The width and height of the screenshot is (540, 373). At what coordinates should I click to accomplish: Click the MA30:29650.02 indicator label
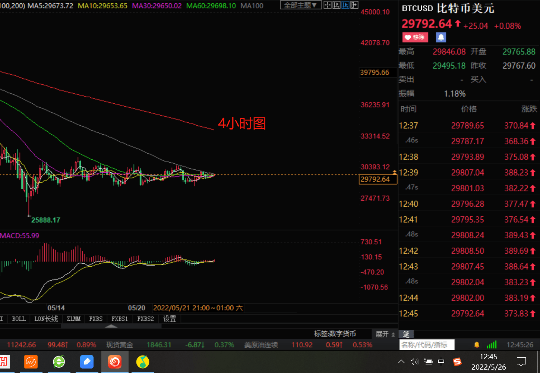coord(157,6)
